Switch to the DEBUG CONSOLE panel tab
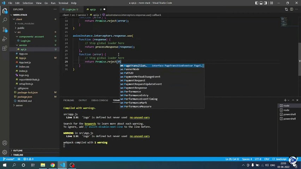This screenshot has width=301, height=169. tap(100, 100)
